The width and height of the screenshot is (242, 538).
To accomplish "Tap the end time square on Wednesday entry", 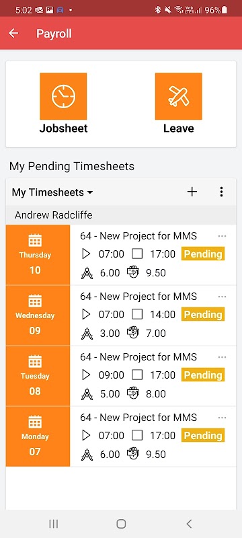I will (x=137, y=314).
